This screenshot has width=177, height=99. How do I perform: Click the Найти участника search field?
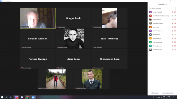[x=162, y=9]
